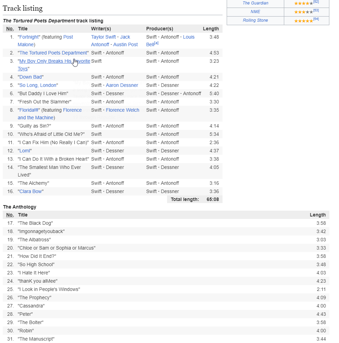Click "Peter" track title

pyautogui.click(x=25, y=314)
